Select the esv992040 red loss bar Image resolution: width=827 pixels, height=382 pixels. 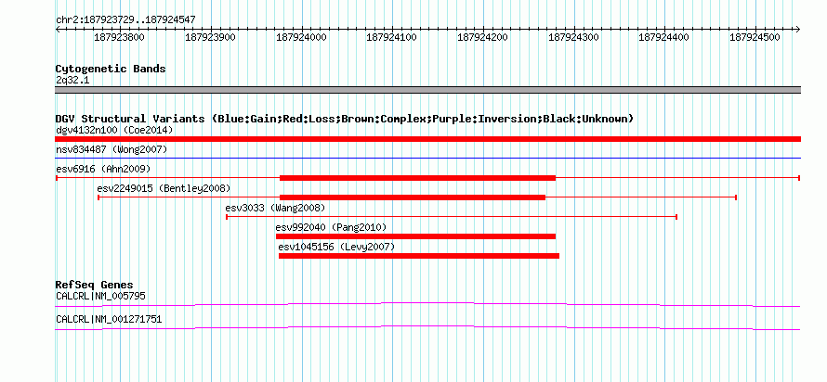pos(415,236)
